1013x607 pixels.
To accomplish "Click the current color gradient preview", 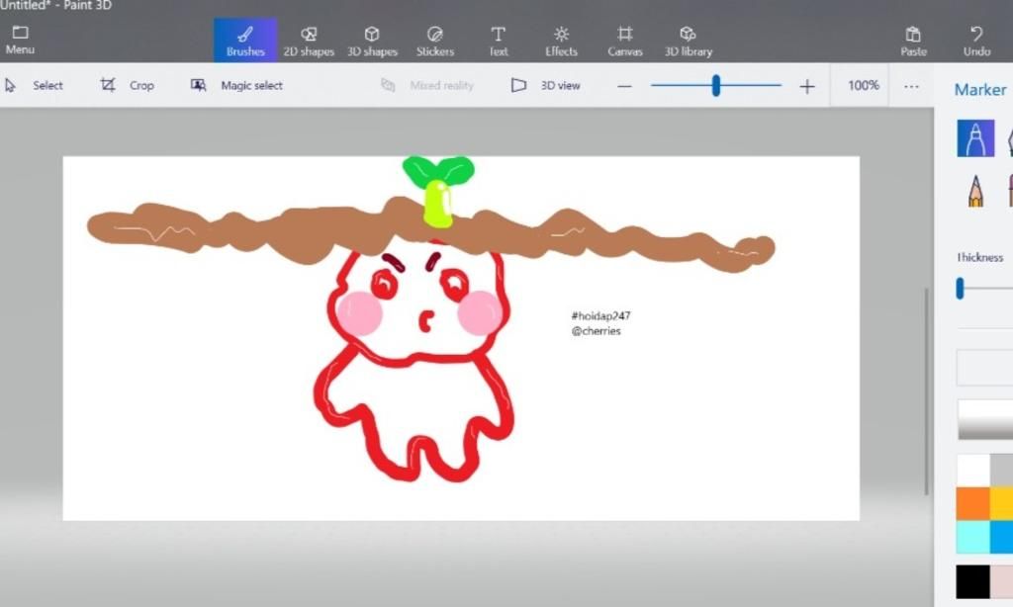I will [x=985, y=420].
